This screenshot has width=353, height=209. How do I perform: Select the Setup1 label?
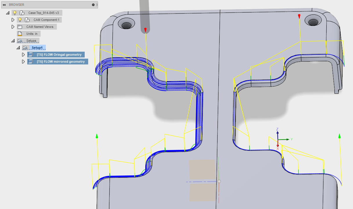point(37,48)
